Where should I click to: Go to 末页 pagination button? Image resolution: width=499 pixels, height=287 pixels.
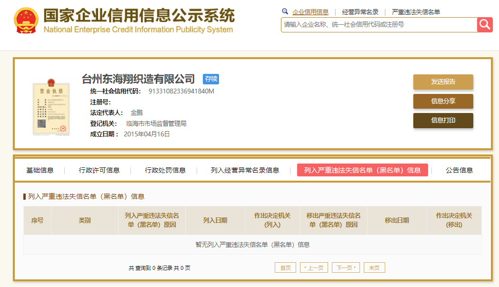coord(374,267)
